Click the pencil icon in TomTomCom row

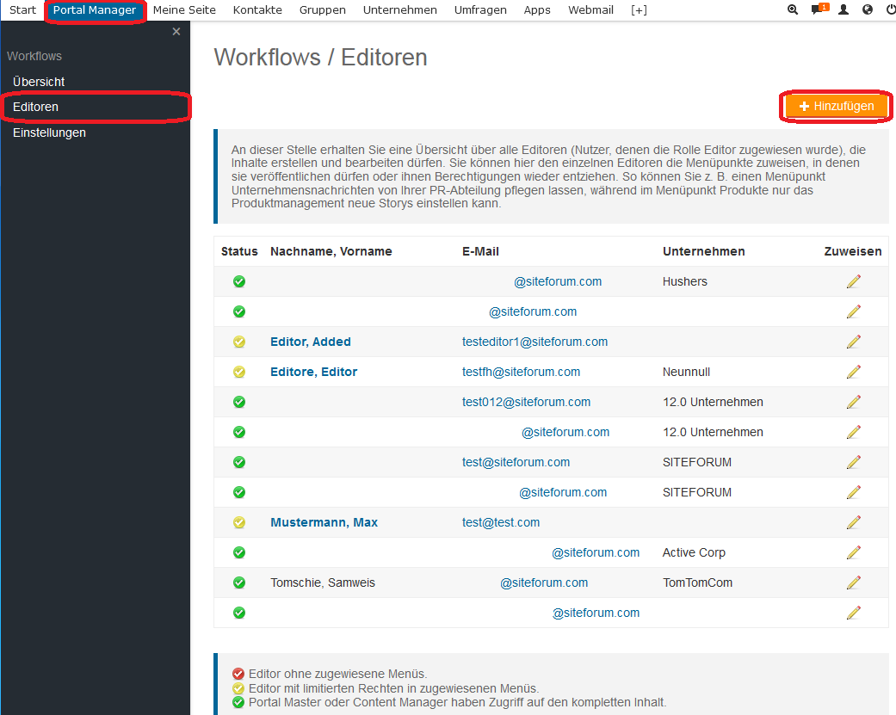pos(853,582)
